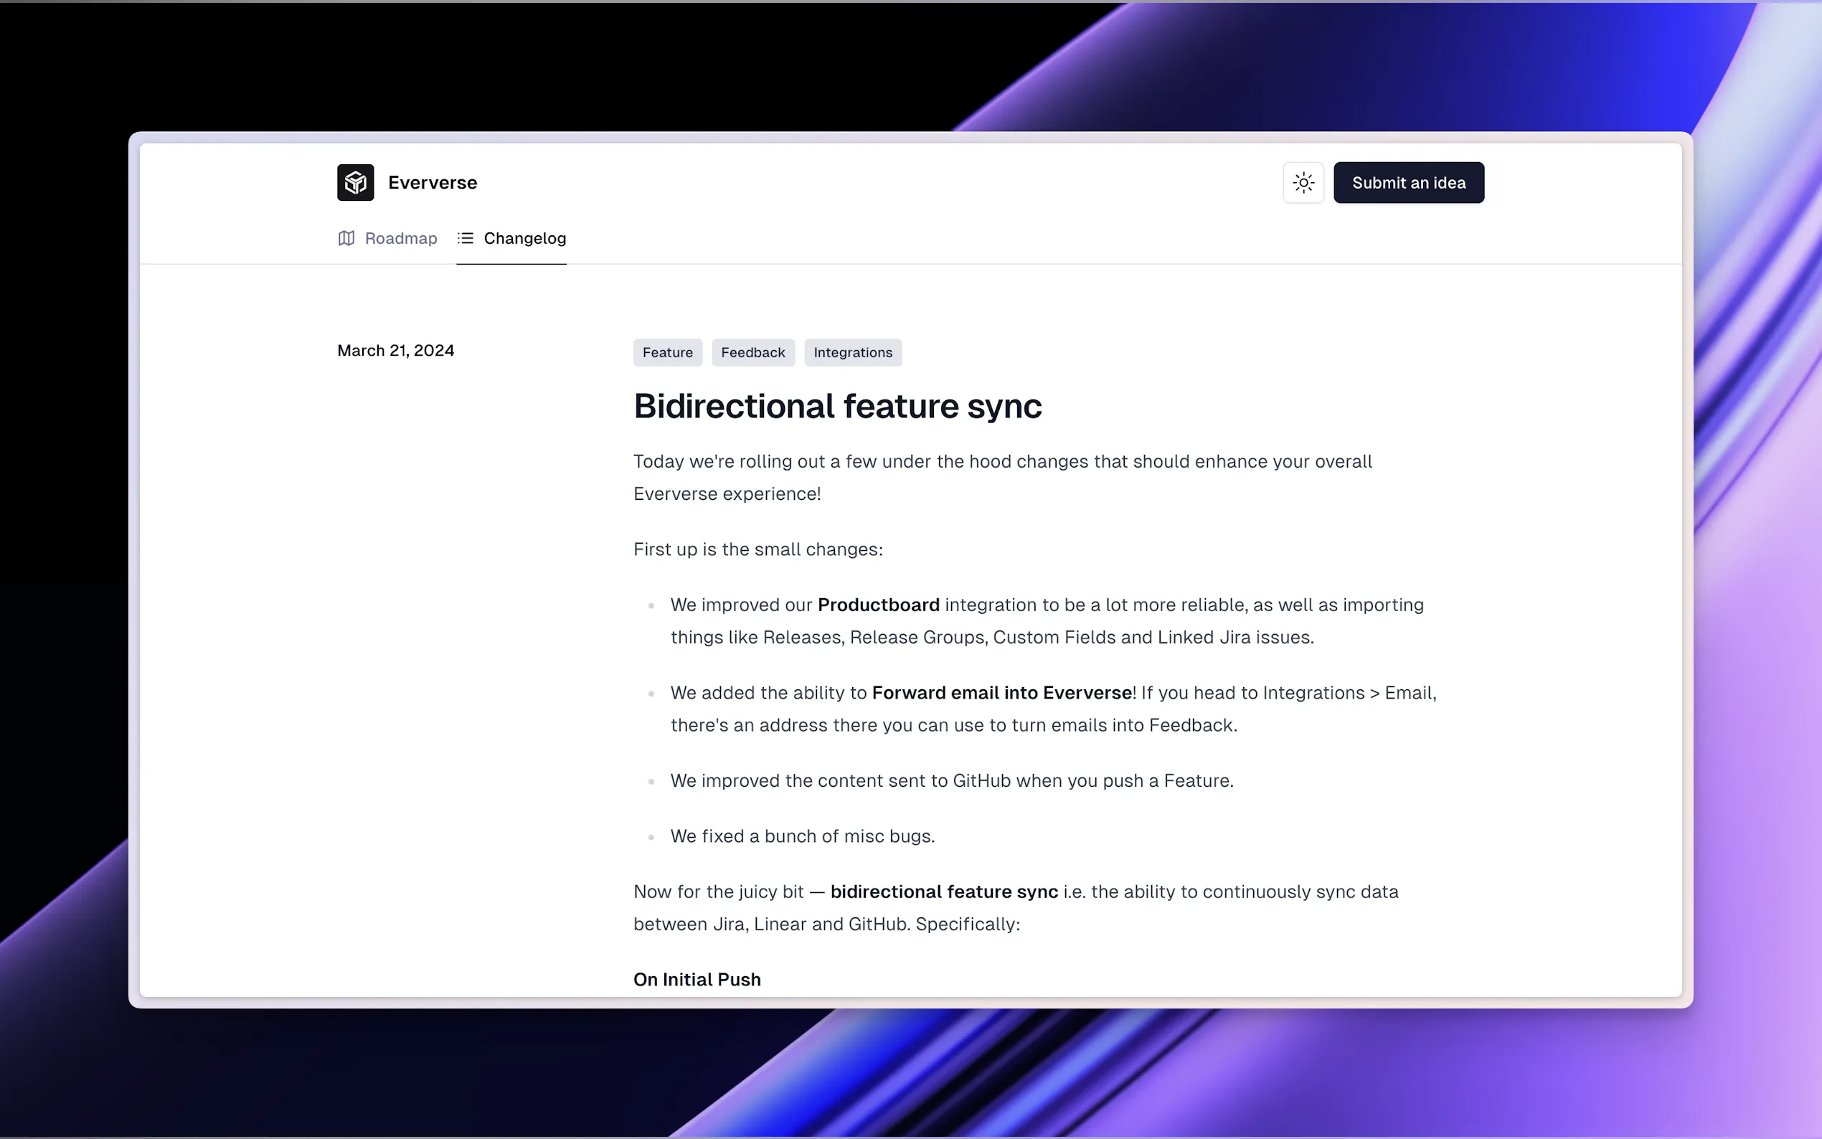The width and height of the screenshot is (1822, 1139).
Task: Click the bold 'bidirectional feature sync' phrase
Action: (944, 891)
